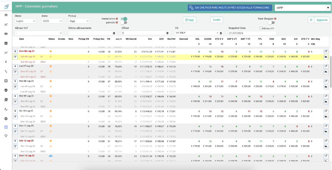Image resolution: width=332 pixels, height=170 pixels.
Task: Click the eye icon in sidebar
Action: click(x=6, y=34)
